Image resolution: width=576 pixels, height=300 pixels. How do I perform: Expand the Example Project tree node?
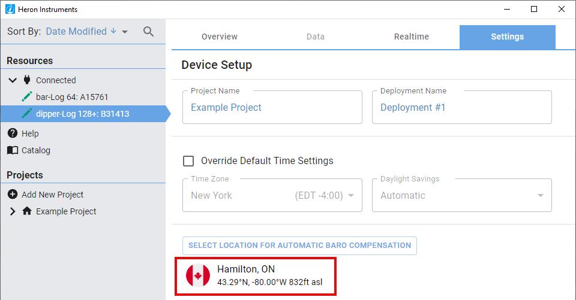coord(13,211)
